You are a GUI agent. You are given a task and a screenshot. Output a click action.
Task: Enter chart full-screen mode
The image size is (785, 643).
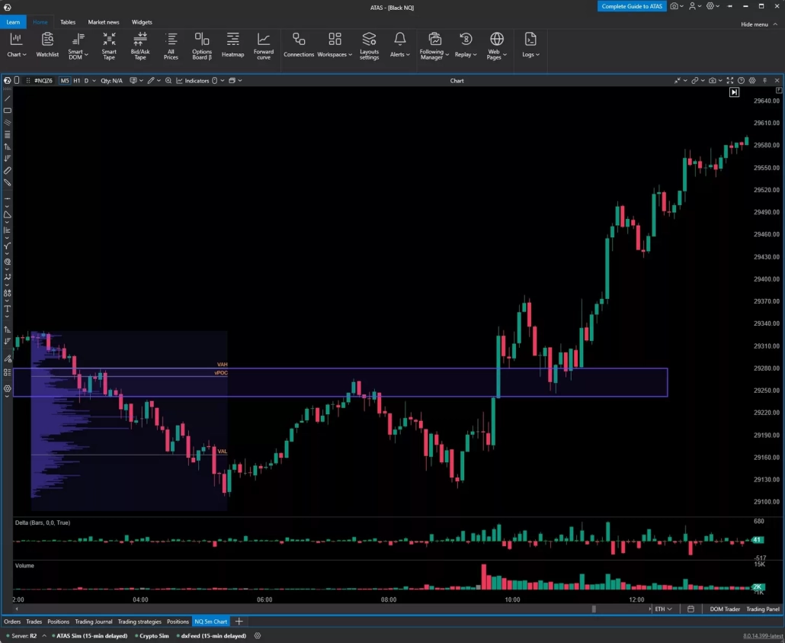pos(730,80)
